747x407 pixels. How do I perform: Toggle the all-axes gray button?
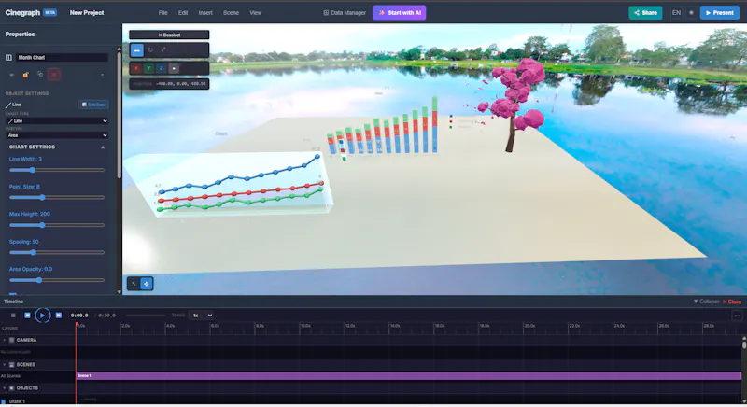[x=174, y=68]
